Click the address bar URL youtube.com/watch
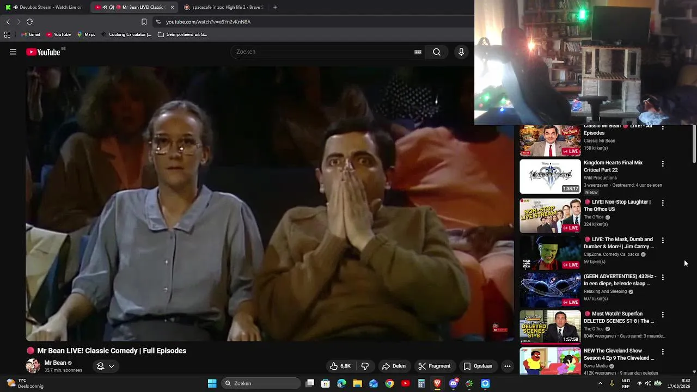The width and height of the screenshot is (697, 392). (208, 22)
